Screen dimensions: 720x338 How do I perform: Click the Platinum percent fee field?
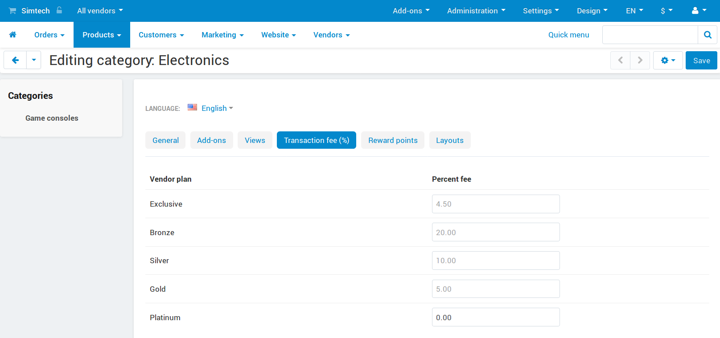click(496, 317)
